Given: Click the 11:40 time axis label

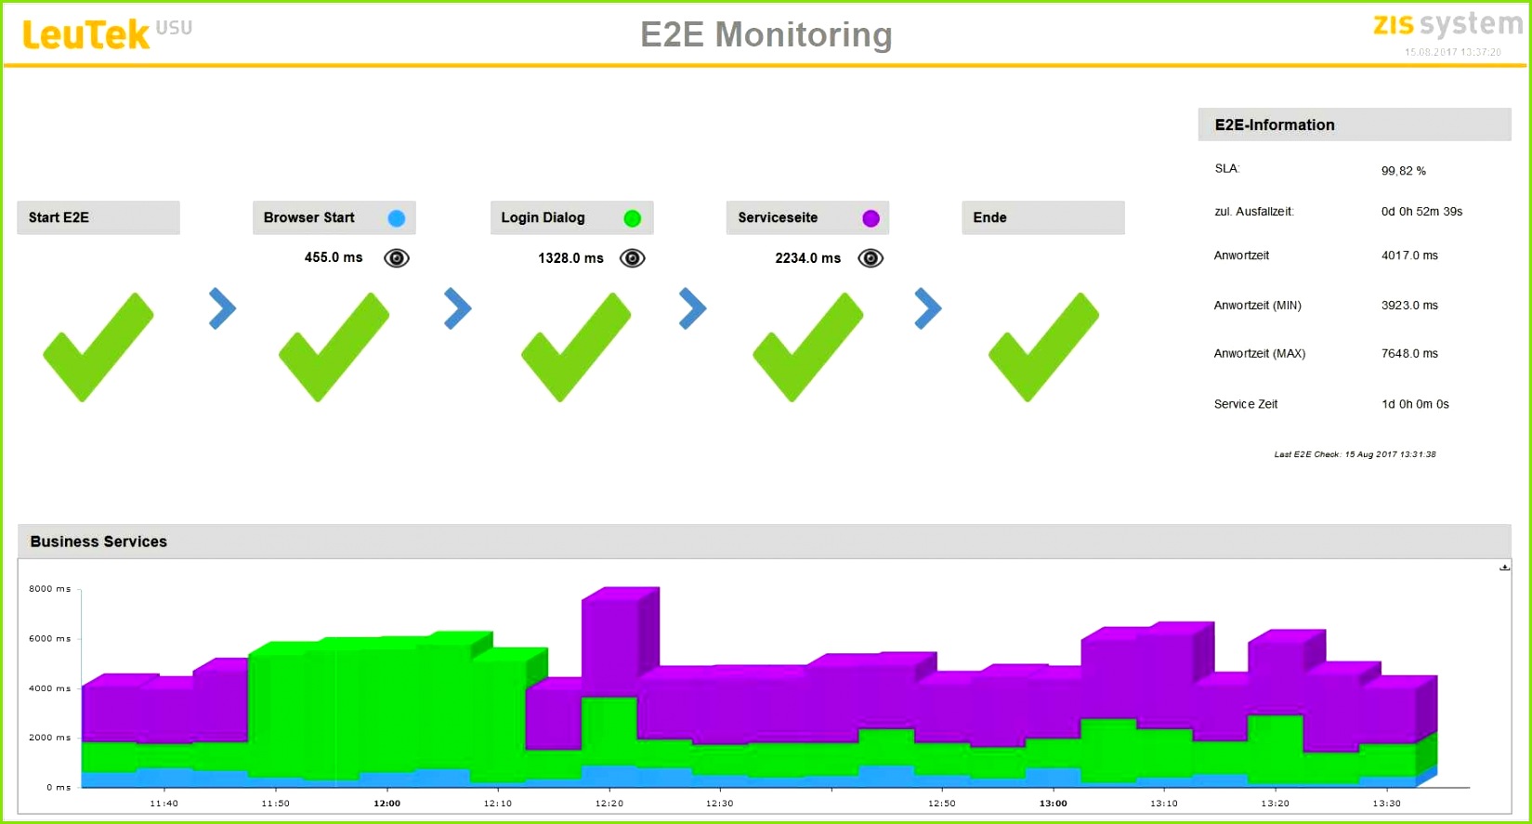Looking at the screenshot, I should [x=164, y=804].
